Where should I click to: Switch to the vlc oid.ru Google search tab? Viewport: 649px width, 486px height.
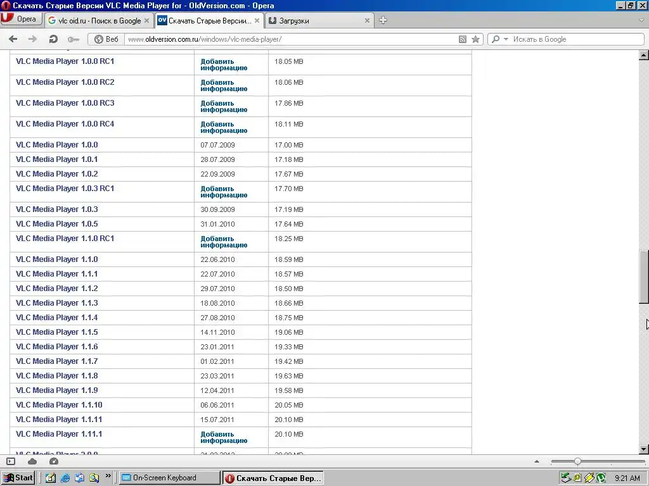click(98, 21)
